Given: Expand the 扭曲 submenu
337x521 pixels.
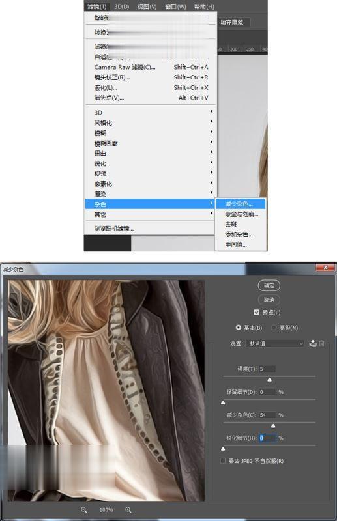Looking at the screenshot, I should (x=151, y=154).
